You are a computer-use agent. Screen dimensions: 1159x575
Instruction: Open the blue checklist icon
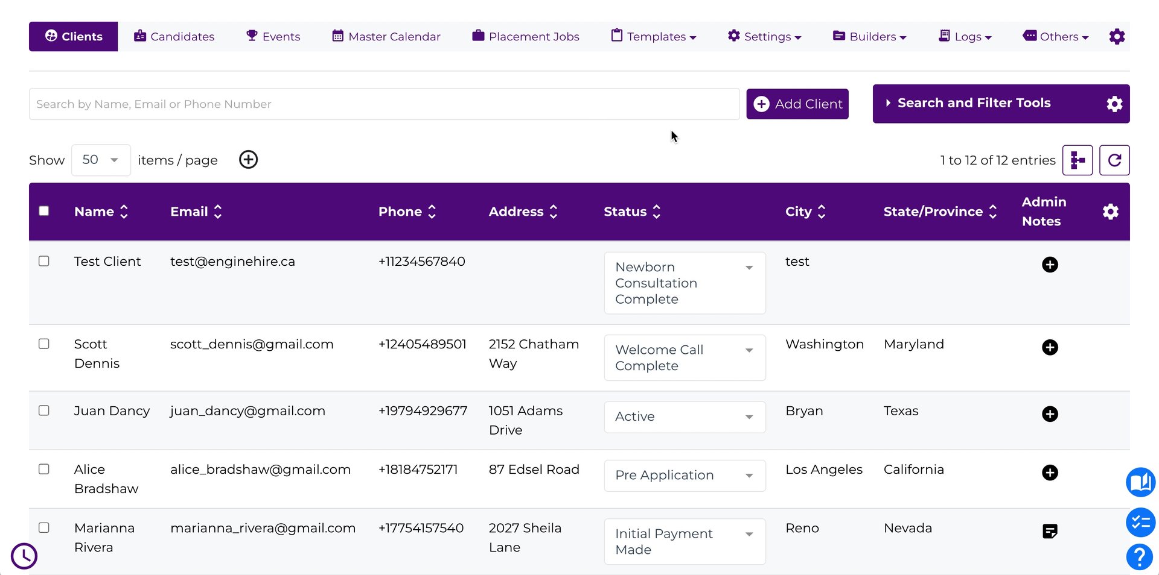tap(1140, 522)
